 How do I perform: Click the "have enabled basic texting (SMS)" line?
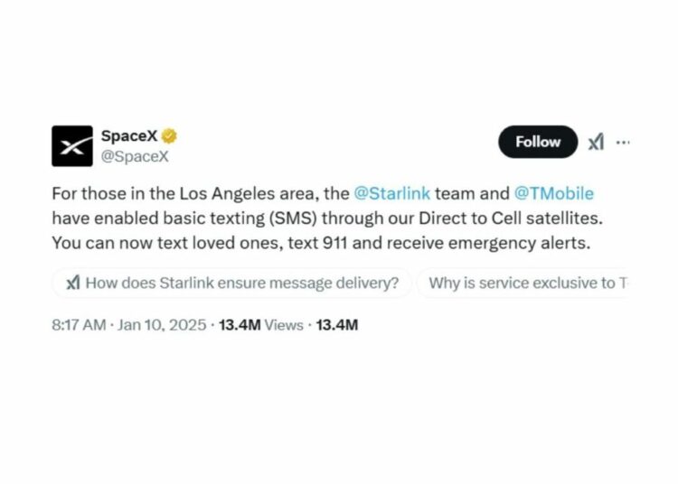(184, 218)
